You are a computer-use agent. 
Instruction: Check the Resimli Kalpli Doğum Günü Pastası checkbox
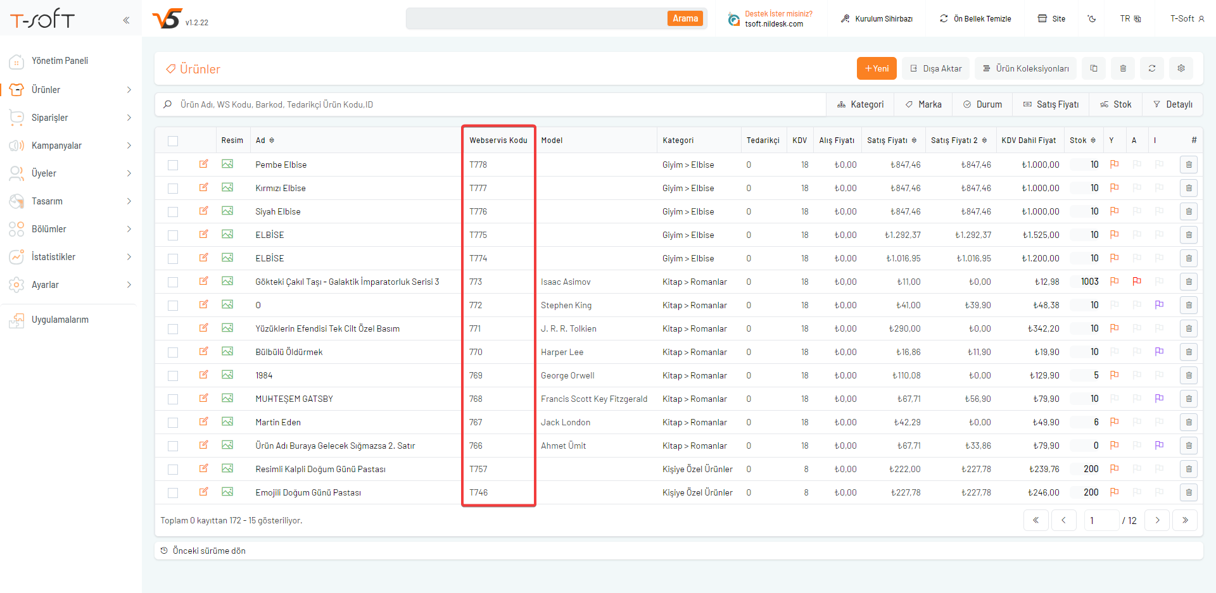click(173, 470)
